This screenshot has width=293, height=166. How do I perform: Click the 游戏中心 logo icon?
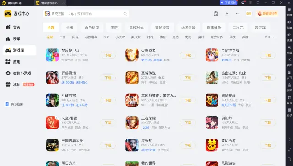[x=8, y=14]
